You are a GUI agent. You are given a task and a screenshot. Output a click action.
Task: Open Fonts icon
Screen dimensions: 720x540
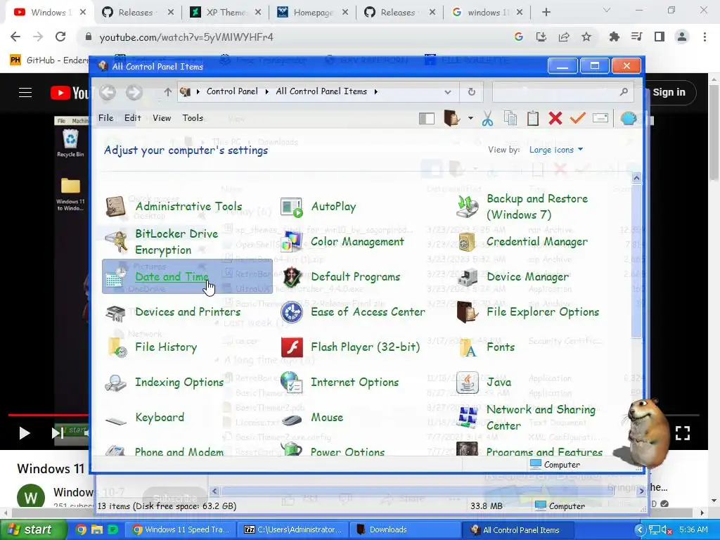pyautogui.click(x=467, y=347)
